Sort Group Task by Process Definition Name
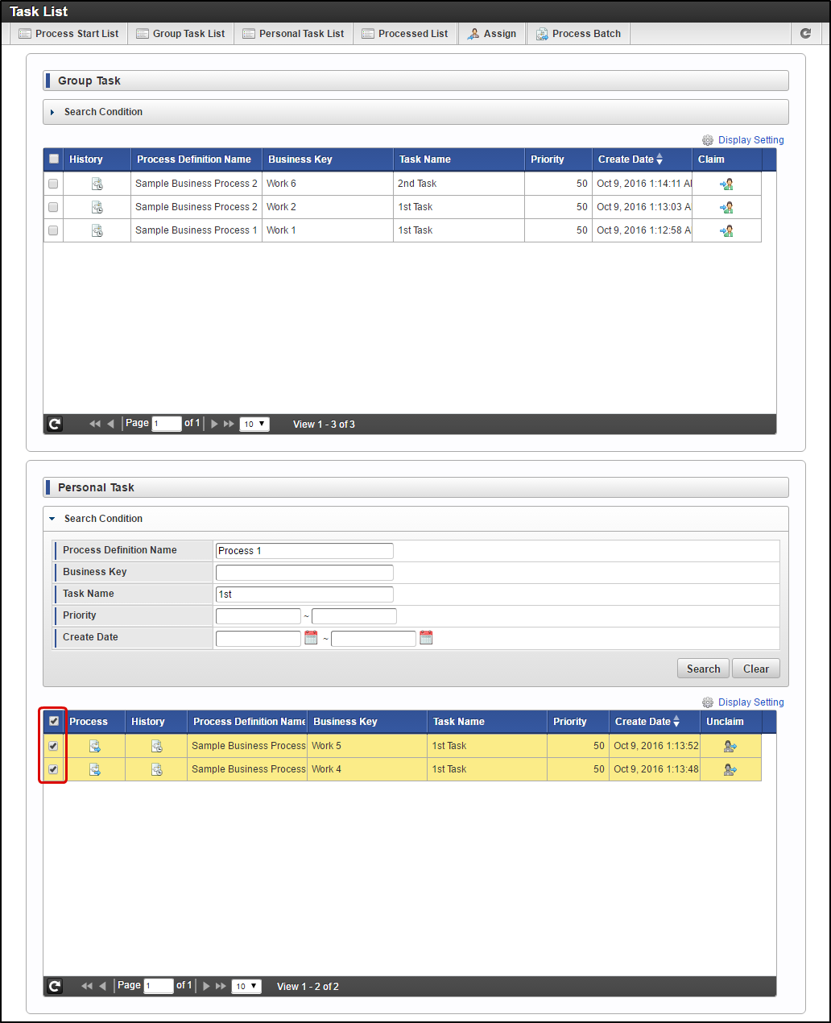This screenshot has width=831, height=1023. click(196, 159)
